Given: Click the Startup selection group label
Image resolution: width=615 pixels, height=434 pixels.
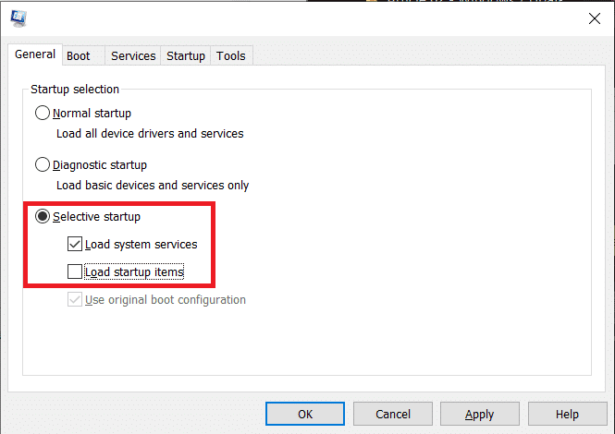Looking at the screenshot, I should [x=75, y=90].
